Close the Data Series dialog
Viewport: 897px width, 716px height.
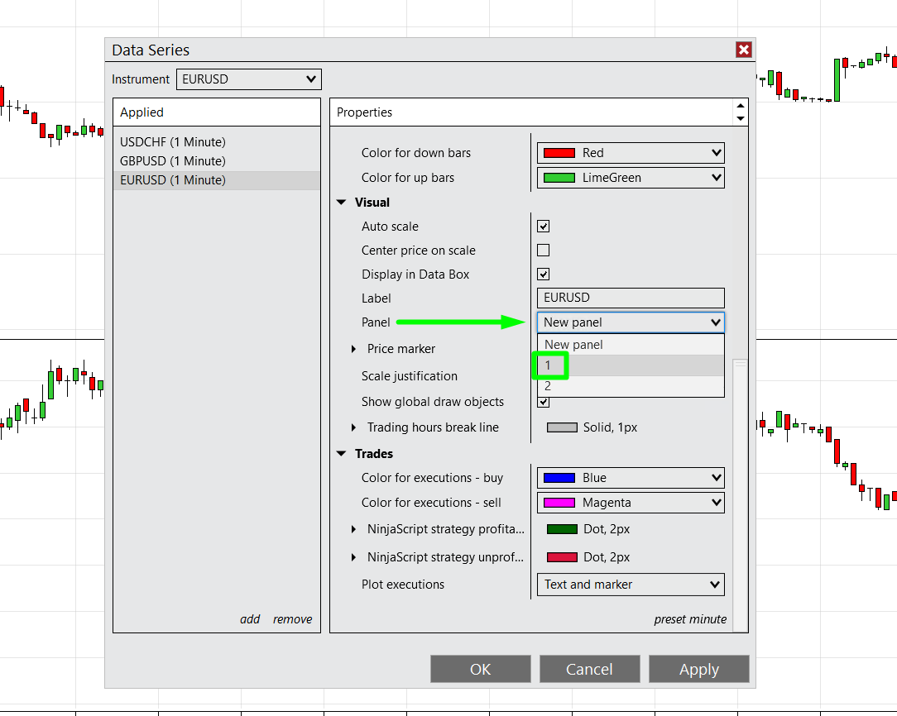point(743,50)
